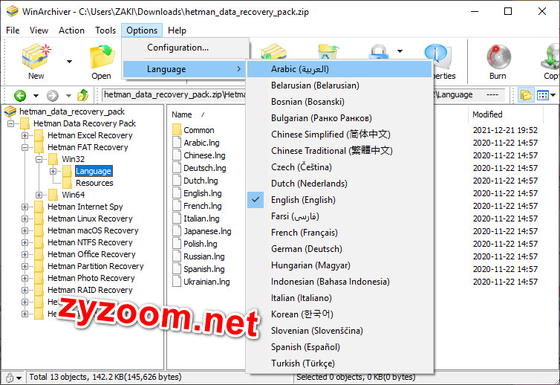
Task: Open the view mode dropdown arrow
Action: 553,95
